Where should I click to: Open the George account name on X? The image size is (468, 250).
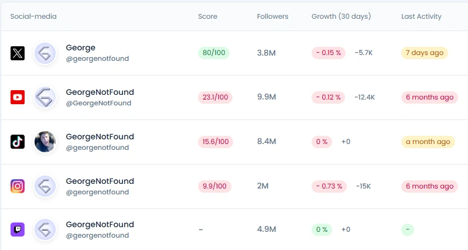point(81,48)
